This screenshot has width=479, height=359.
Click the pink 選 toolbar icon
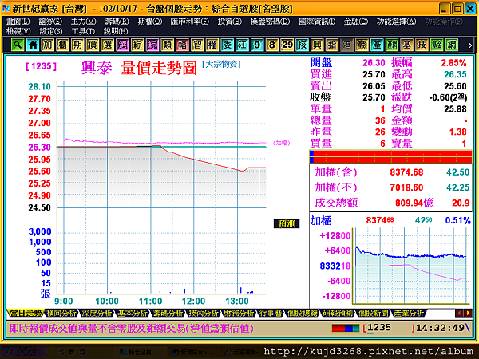tap(122, 45)
